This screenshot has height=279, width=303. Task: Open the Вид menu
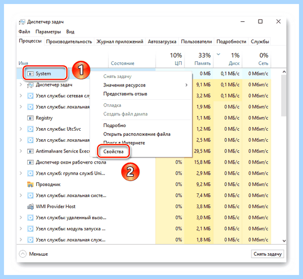click(70, 31)
